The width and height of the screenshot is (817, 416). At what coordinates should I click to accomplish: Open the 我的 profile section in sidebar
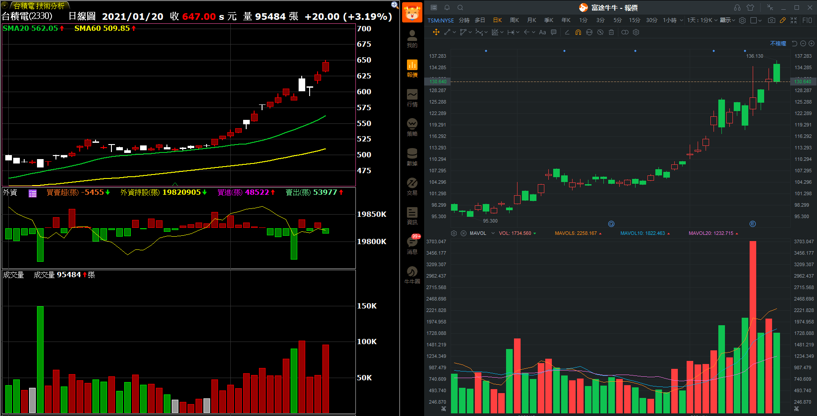point(412,39)
